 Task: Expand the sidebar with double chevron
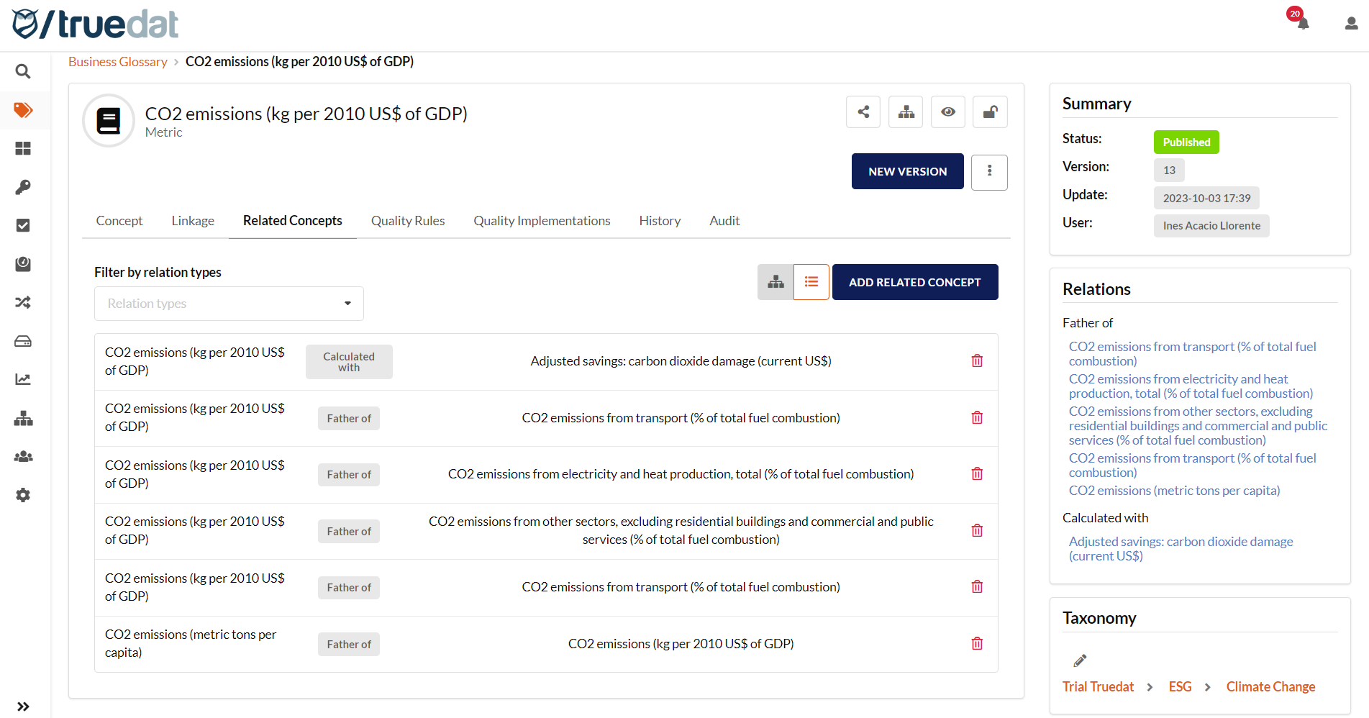(x=23, y=706)
